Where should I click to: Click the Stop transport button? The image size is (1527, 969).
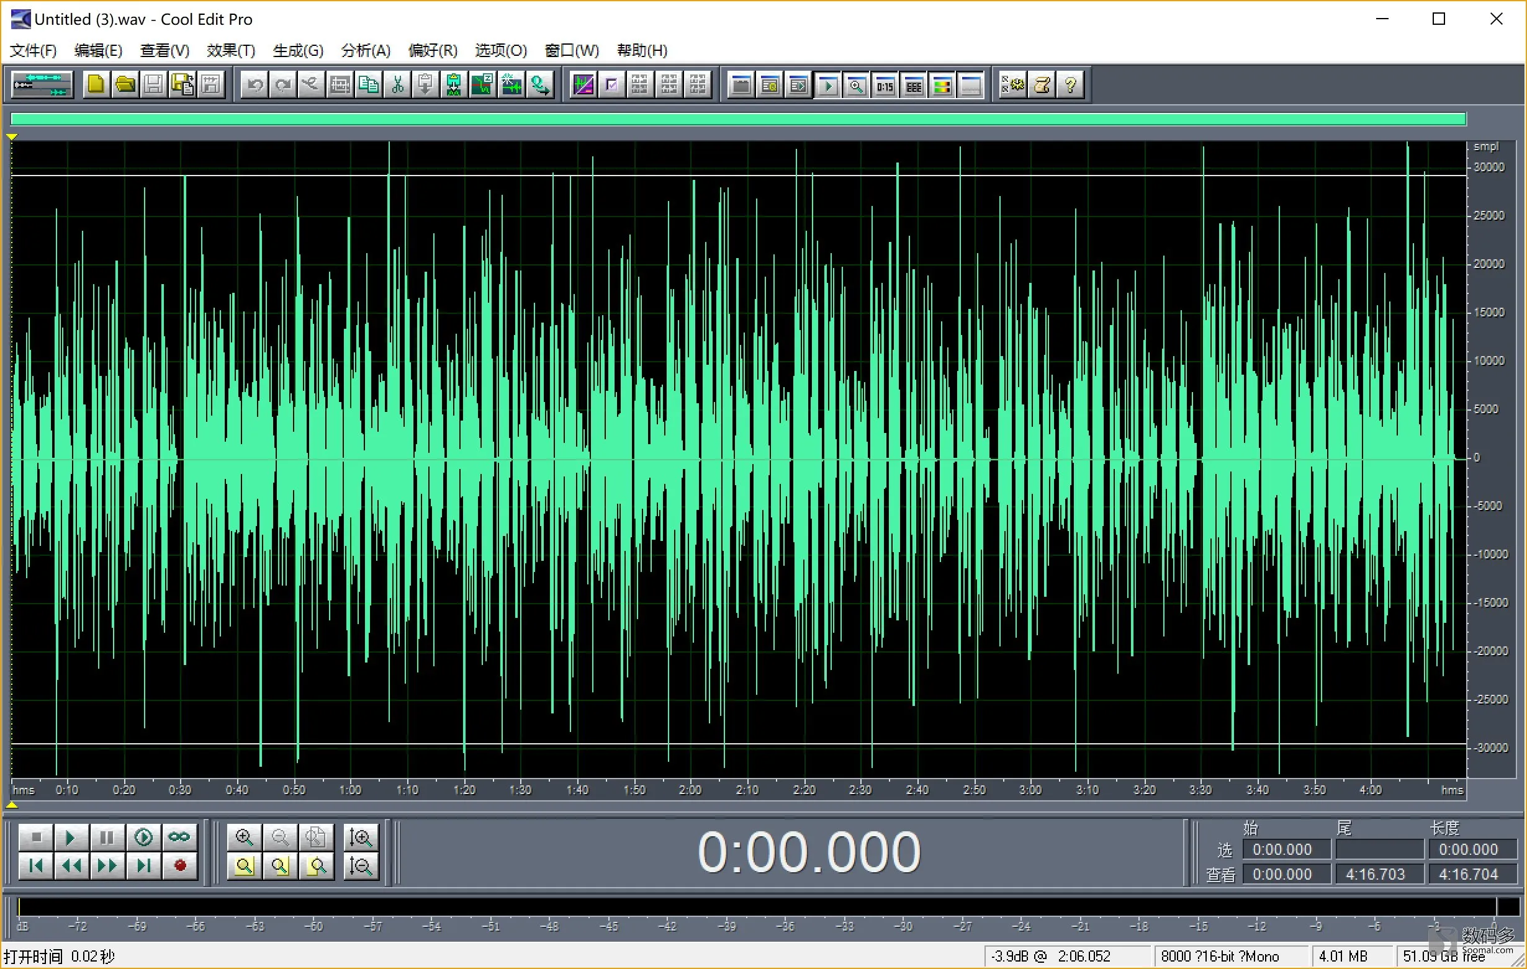tap(36, 837)
